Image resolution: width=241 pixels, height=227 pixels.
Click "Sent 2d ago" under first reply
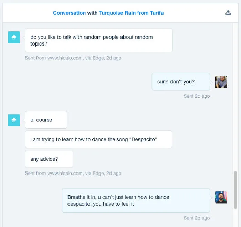coord(197,96)
